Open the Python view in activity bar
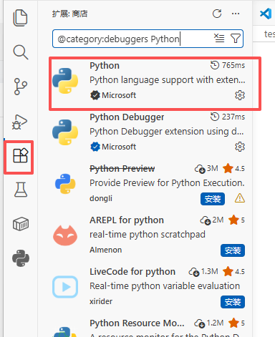 (21, 258)
